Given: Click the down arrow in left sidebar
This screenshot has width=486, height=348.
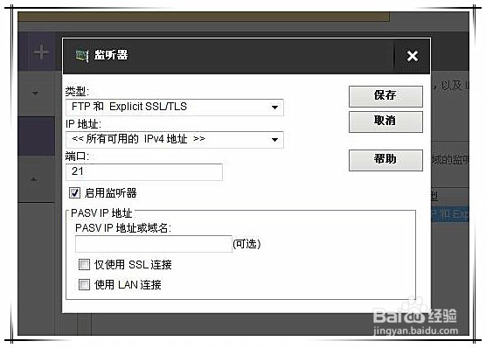Looking at the screenshot, I should point(35,93).
